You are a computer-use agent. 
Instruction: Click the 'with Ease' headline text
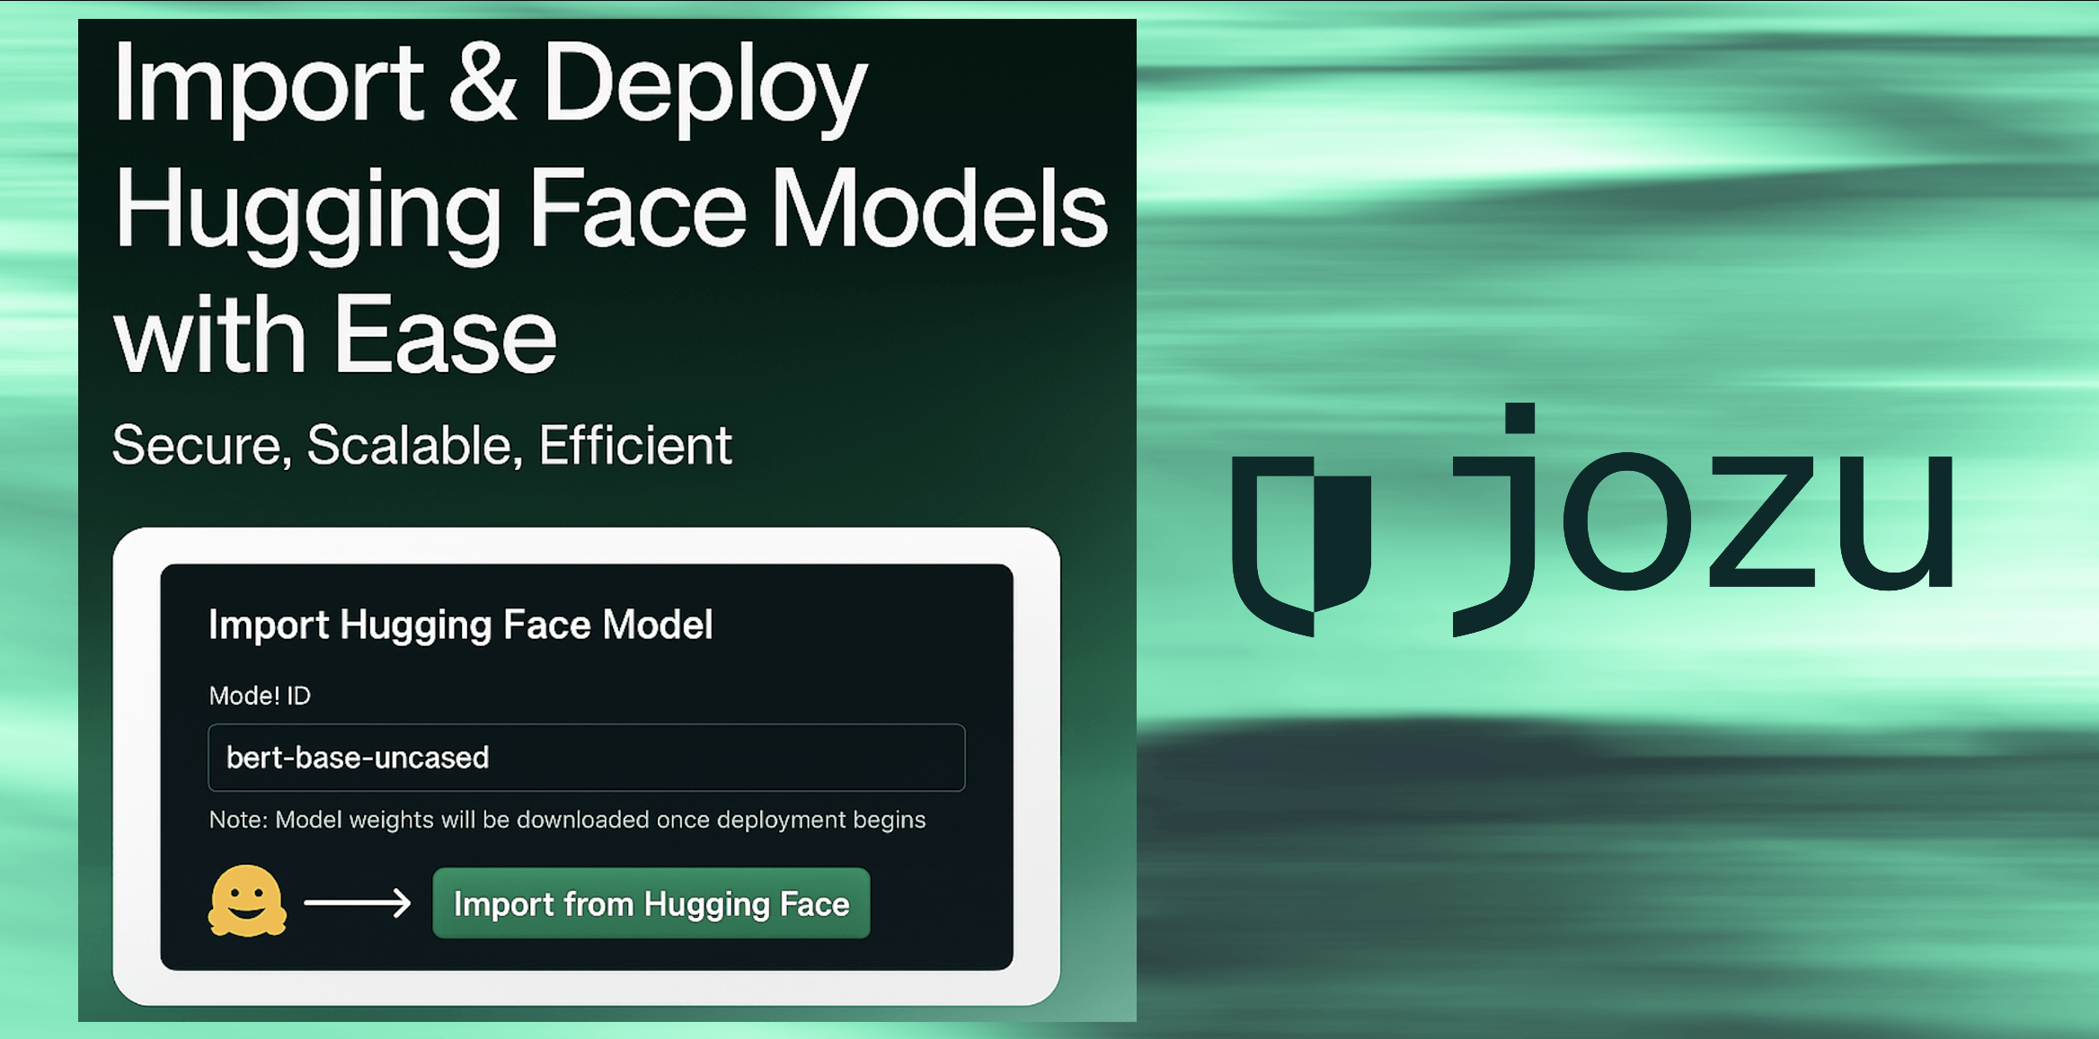coord(335,337)
